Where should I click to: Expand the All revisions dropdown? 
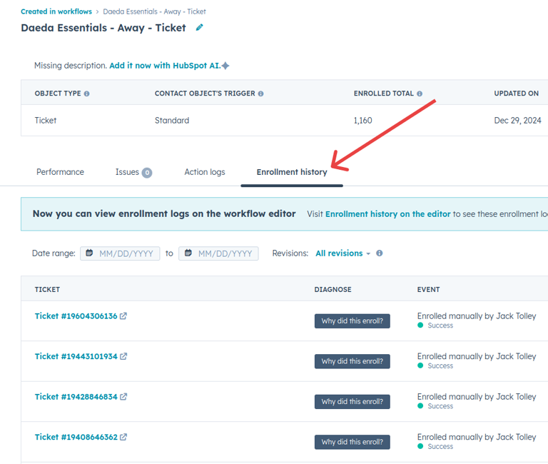[342, 253]
